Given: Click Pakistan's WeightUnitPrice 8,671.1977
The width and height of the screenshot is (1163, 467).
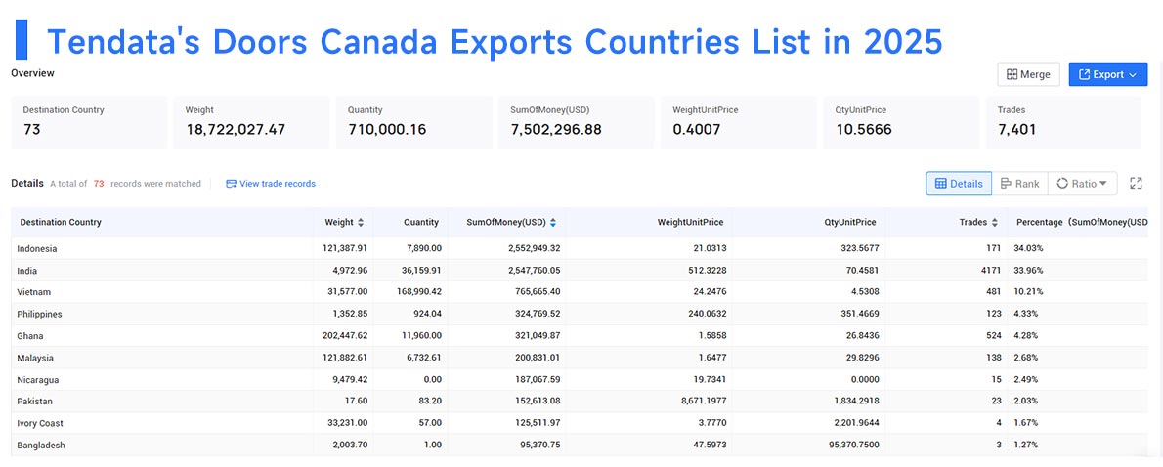Looking at the screenshot, I should click(702, 402).
